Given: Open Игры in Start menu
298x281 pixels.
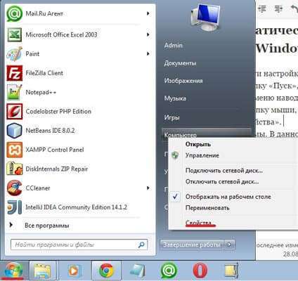Looking at the screenshot, I should (x=171, y=117).
